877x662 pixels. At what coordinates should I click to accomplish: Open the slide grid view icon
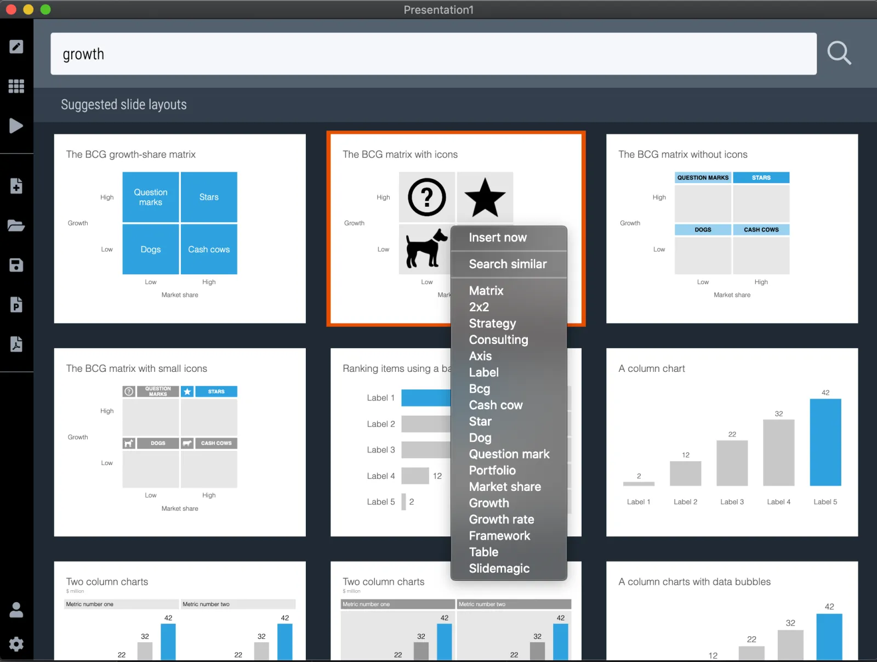point(16,86)
